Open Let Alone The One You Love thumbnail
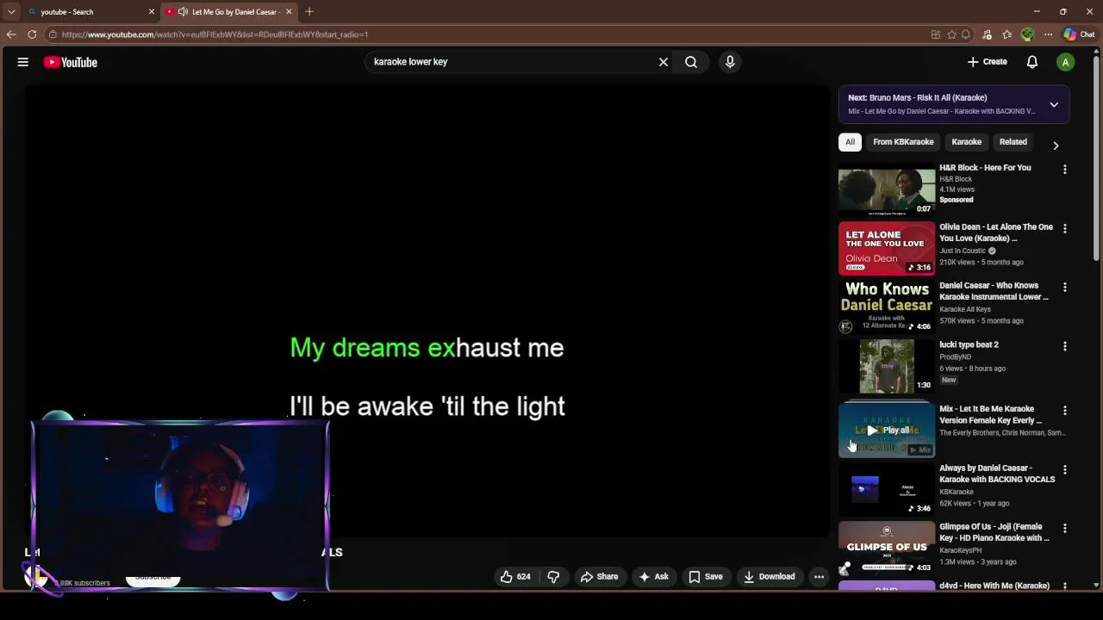Screen dimensions: 1103x620 point(887,248)
